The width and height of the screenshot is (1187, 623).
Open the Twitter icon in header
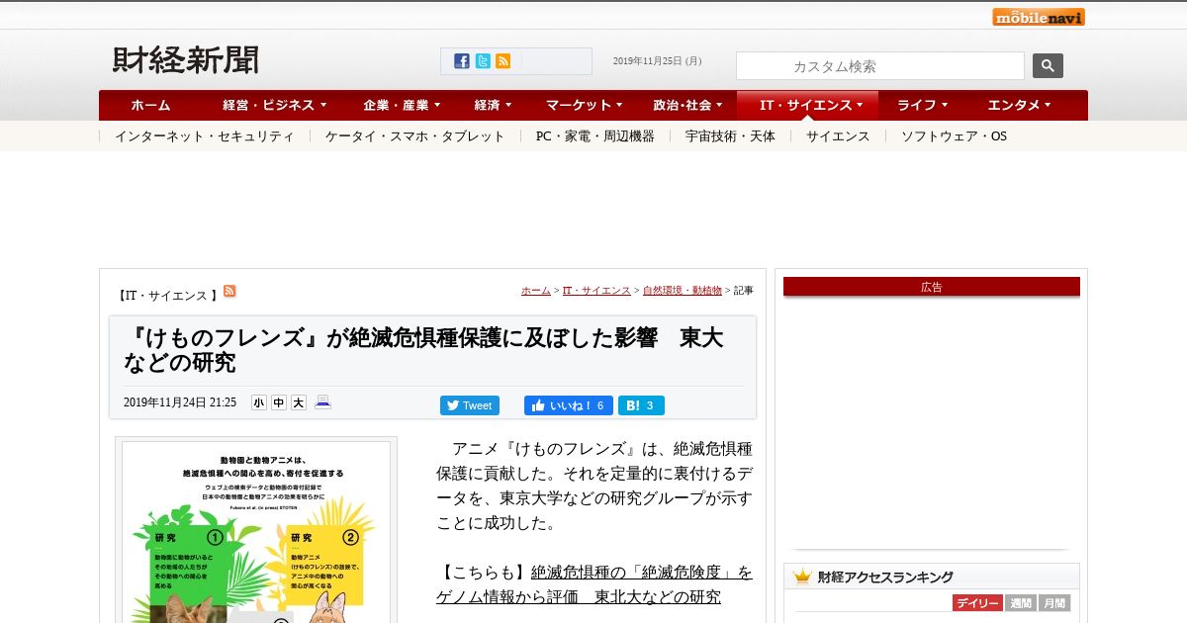(x=483, y=61)
